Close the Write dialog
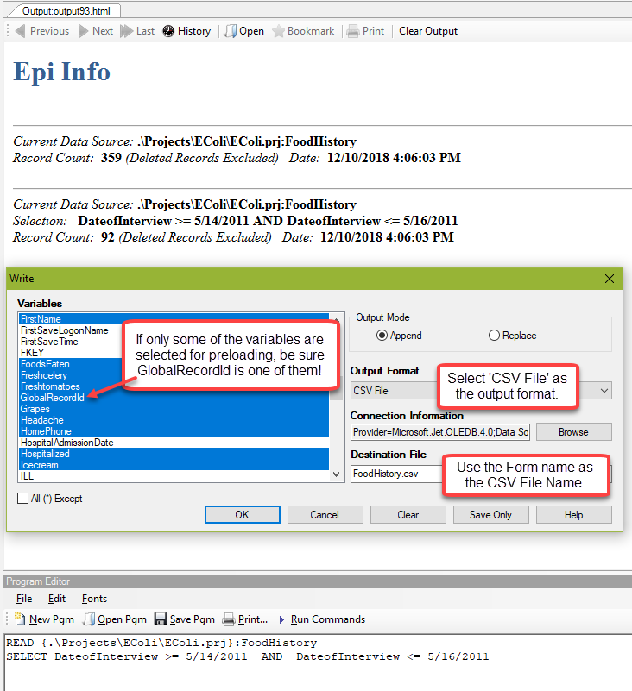This screenshot has width=632, height=691. coord(610,279)
